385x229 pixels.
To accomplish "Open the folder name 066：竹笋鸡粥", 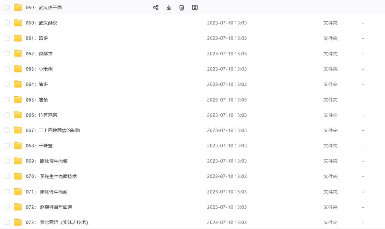I will click(x=41, y=115).
